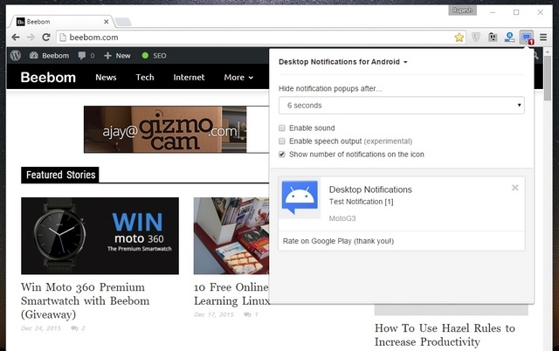Click the browser forward arrow

[x=31, y=37]
